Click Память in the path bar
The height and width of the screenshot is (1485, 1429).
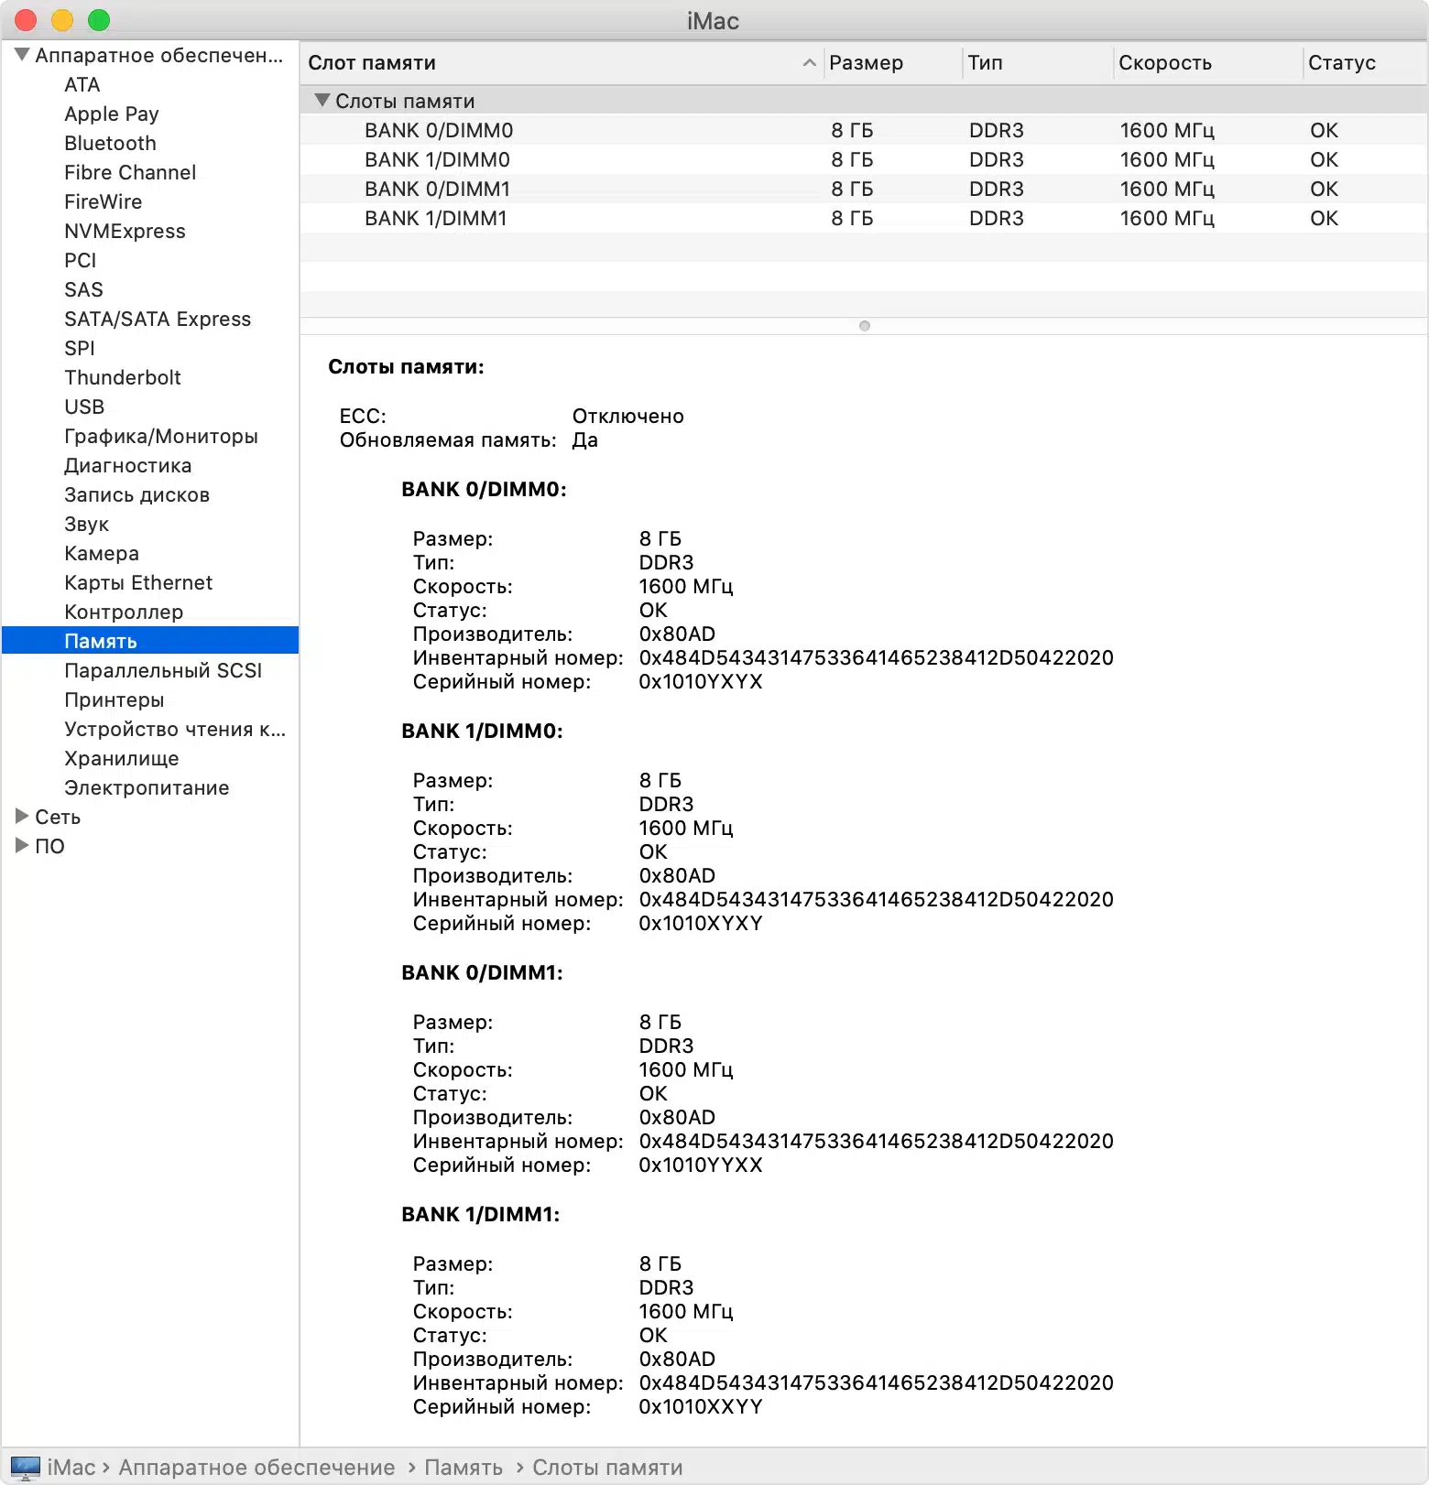pyautogui.click(x=464, y=1467)
